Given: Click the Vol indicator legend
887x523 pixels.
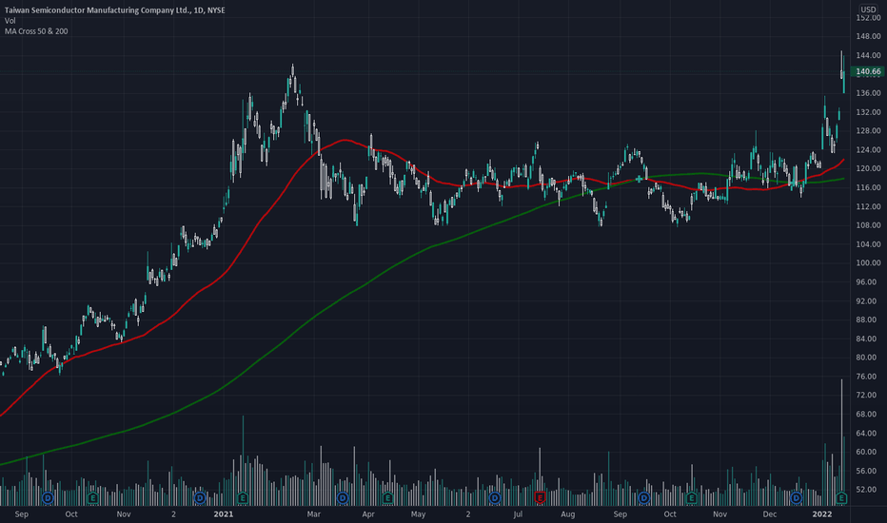Looking at the screenshot, I should 10,21.
